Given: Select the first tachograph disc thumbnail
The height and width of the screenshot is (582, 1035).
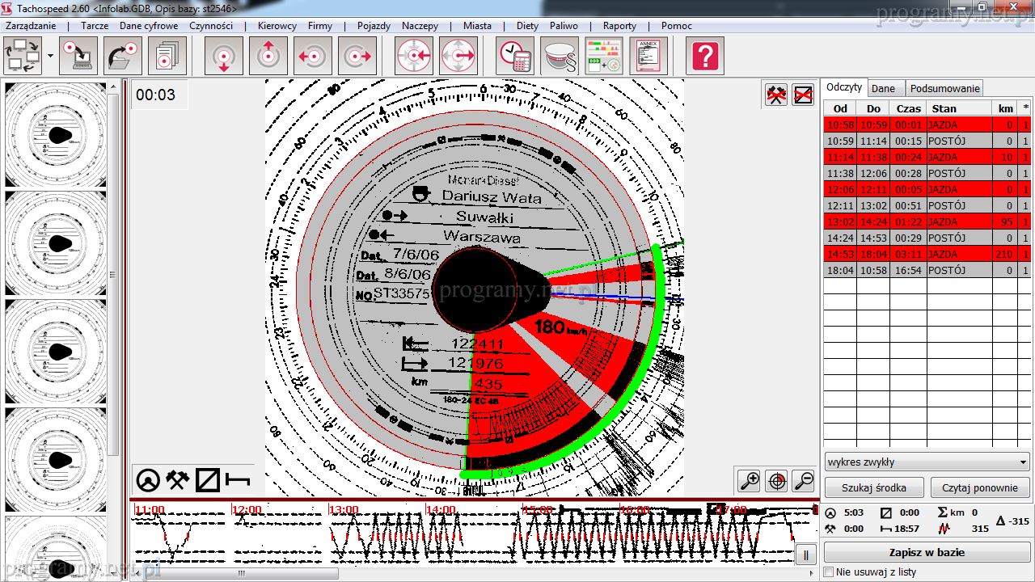Looking at the screenshot, I should (x=56, y=134).
